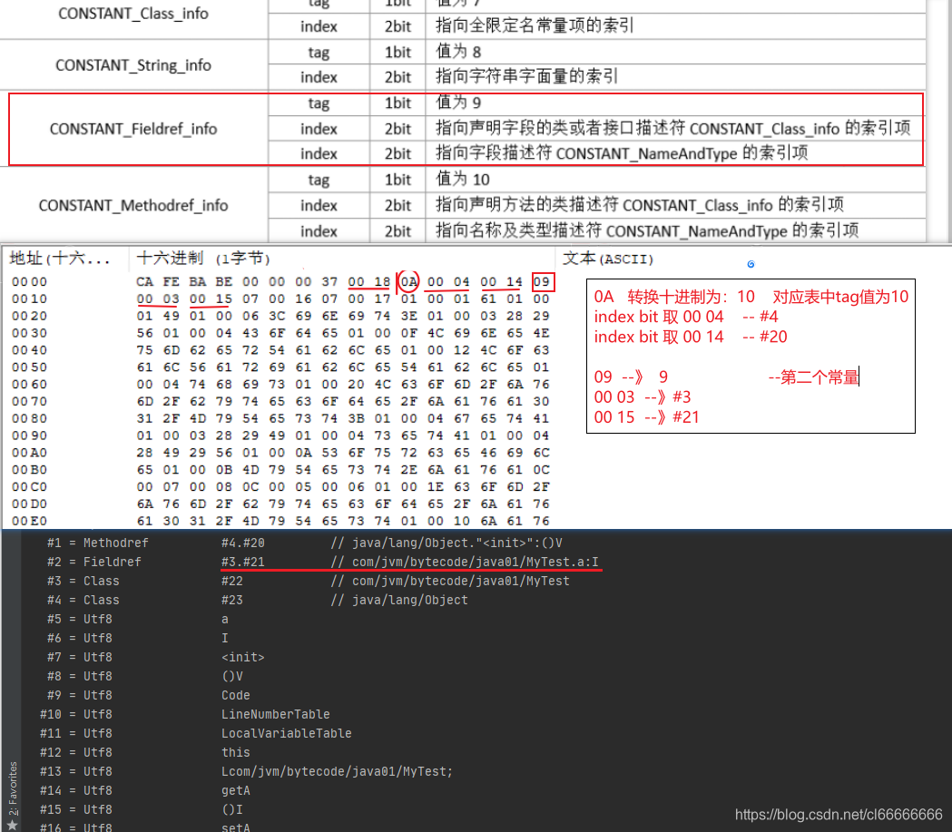Click the #4.#20 reference value
The width and height of the screenshot is (952, 832).
pos(243,543)
